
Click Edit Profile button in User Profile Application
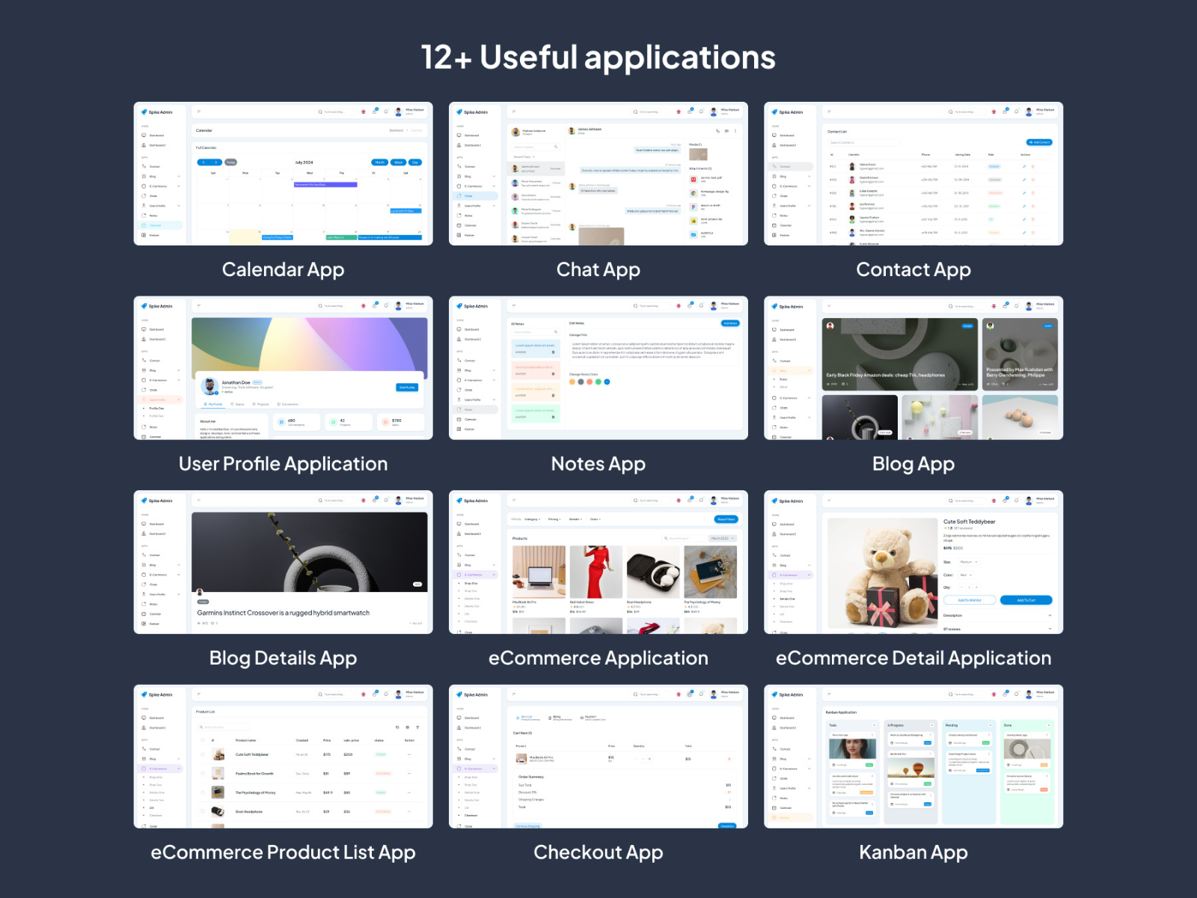click(x=407, y=388)
